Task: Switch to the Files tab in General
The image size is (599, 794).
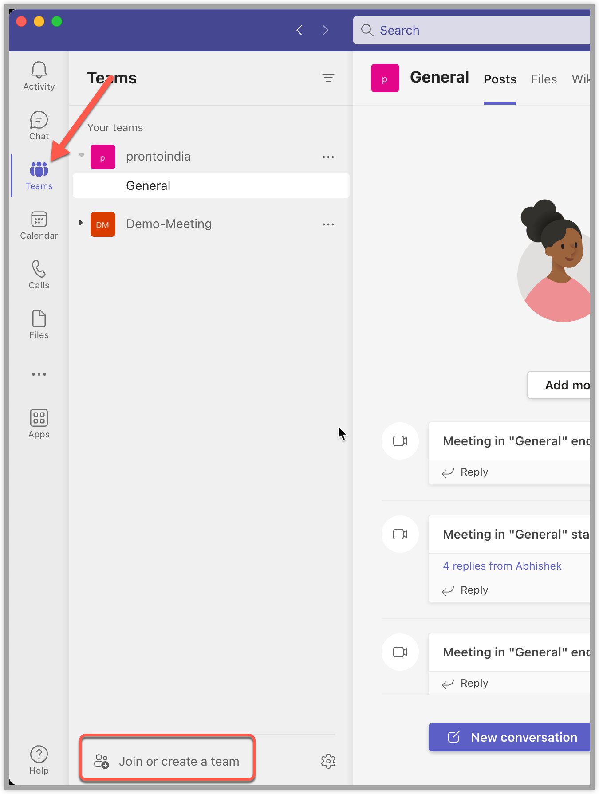Action: (x=544, y=79)
